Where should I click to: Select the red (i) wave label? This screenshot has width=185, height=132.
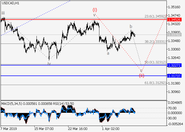pyautogui.click(x=95, y=10)
